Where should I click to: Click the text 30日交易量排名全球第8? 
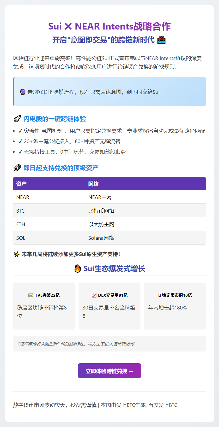pos(109,312)
